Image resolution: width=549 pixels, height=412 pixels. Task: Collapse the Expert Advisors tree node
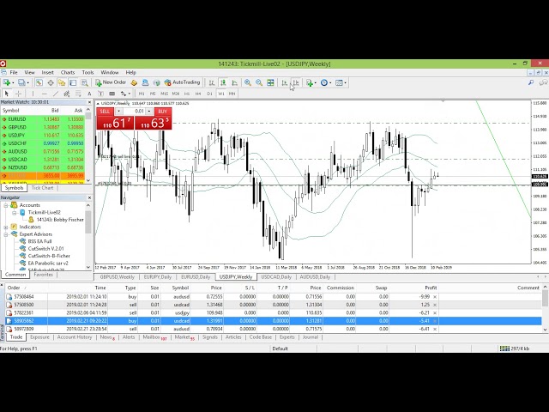(6, 233)
